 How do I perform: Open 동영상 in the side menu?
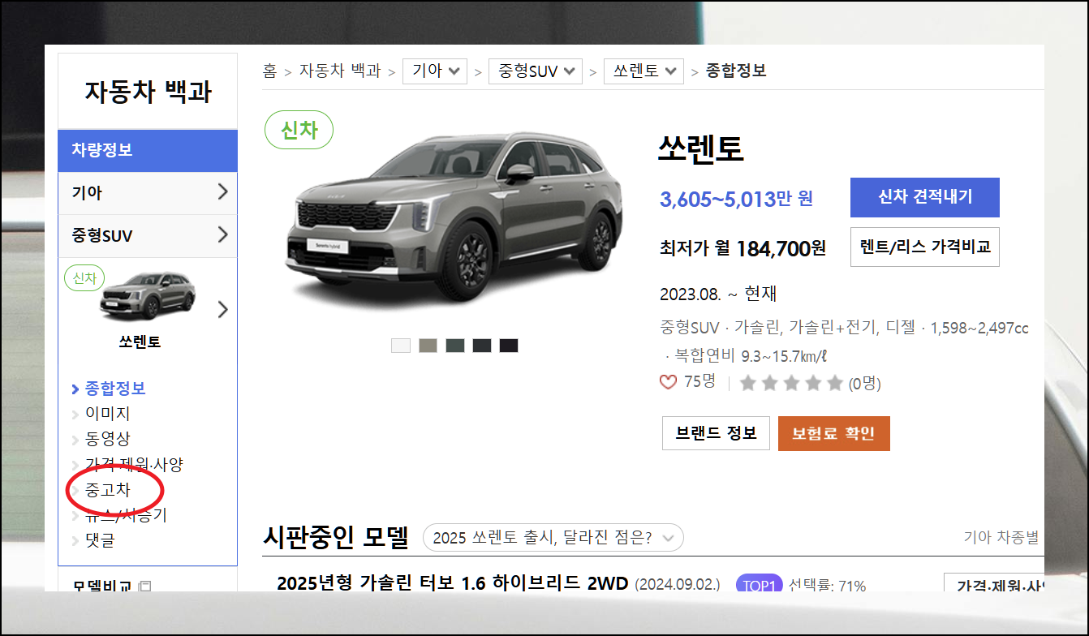tap(107, 439)
